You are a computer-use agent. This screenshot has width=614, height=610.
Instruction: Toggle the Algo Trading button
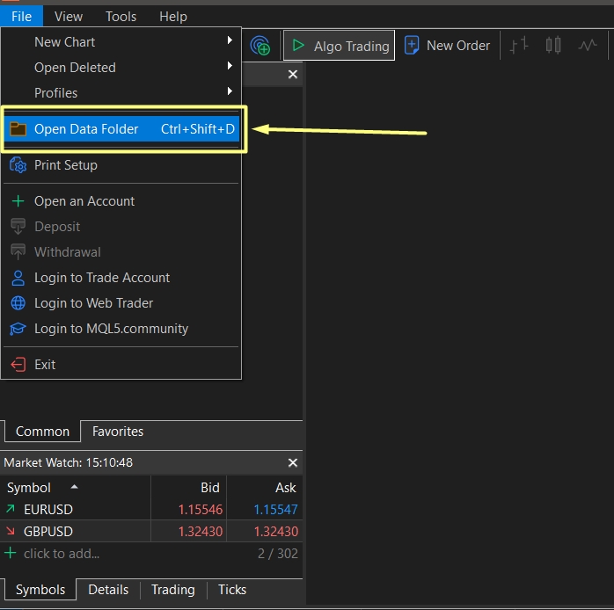[x=340, y=46]
